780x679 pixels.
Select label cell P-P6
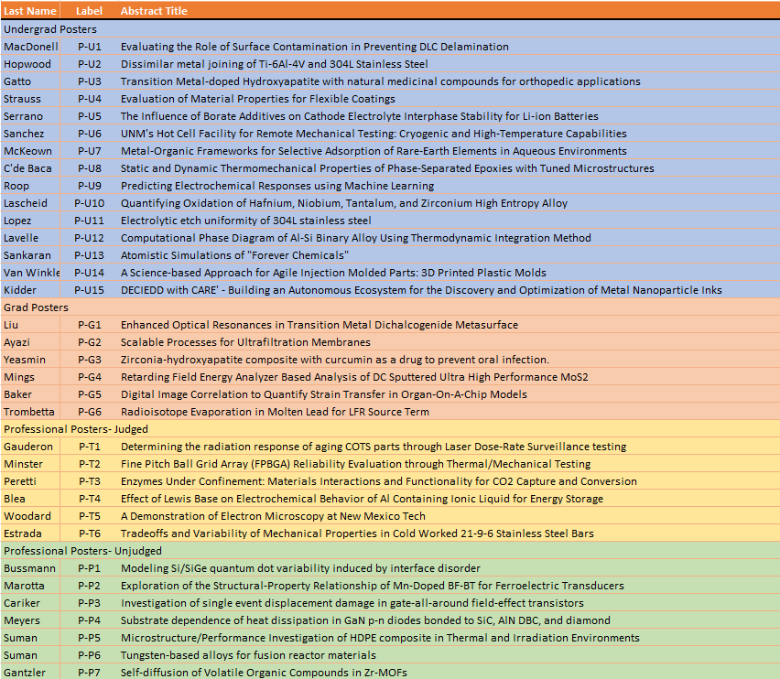click(x=89, y=655)
